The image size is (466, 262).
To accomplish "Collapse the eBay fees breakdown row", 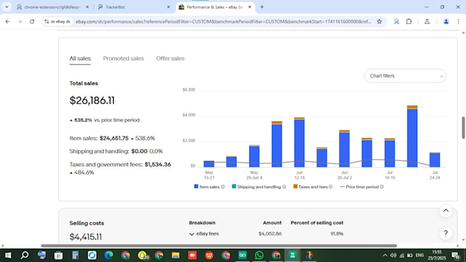I will [x=192, y=234].
